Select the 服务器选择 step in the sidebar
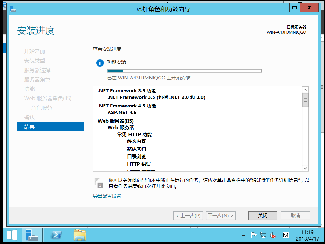The image size is (325, 244). point(37,70)
